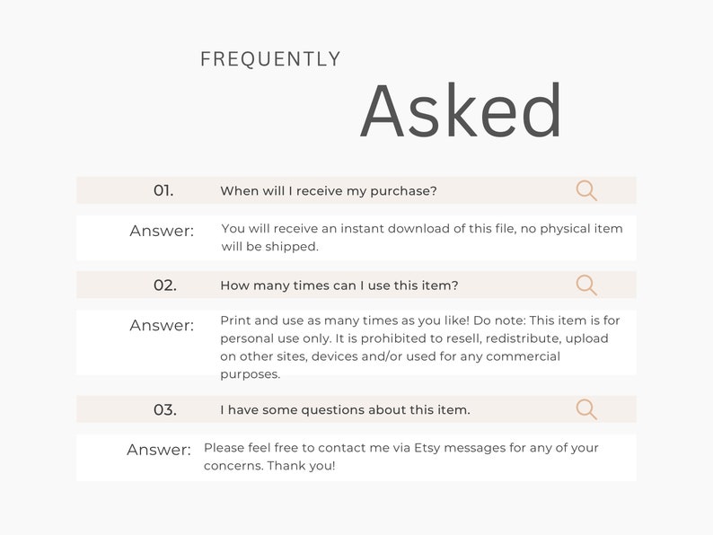Click "will be shipped." in first answer
The height and width of the screenshot is (535, 713).
269,246
